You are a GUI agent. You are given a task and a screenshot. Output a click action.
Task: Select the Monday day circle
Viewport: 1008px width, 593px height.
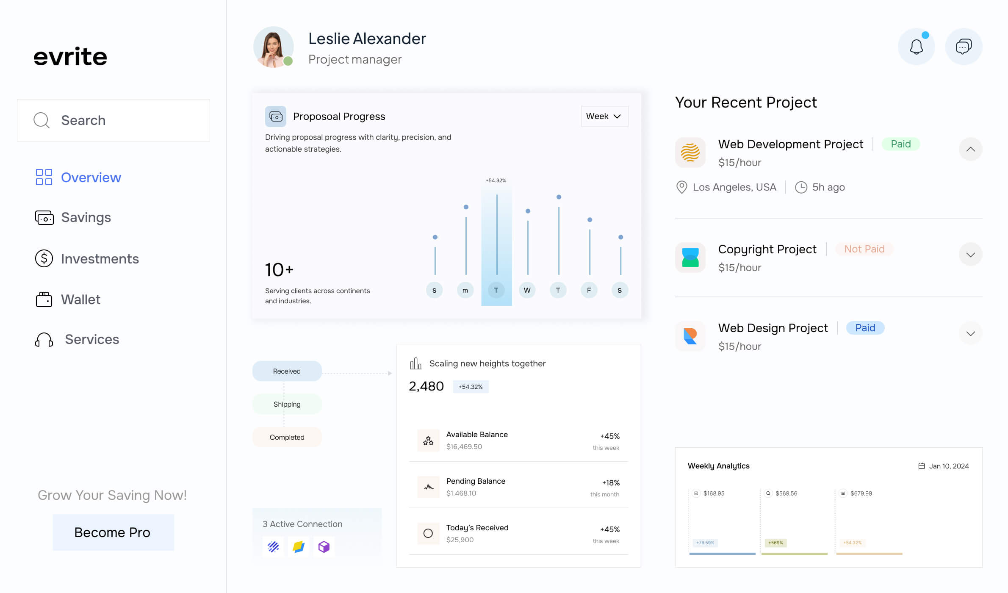[x=465, y=290]
